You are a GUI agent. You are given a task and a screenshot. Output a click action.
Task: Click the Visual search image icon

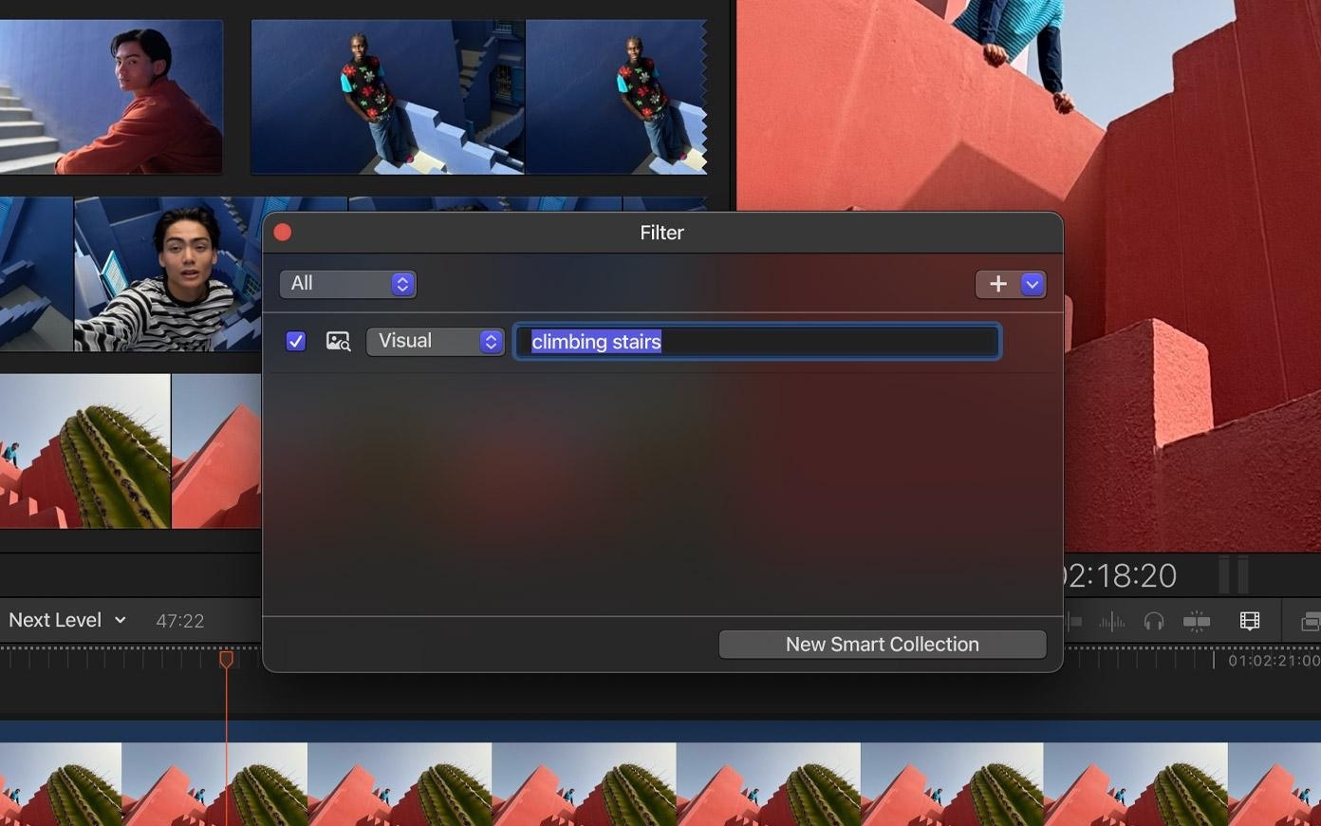338,342
